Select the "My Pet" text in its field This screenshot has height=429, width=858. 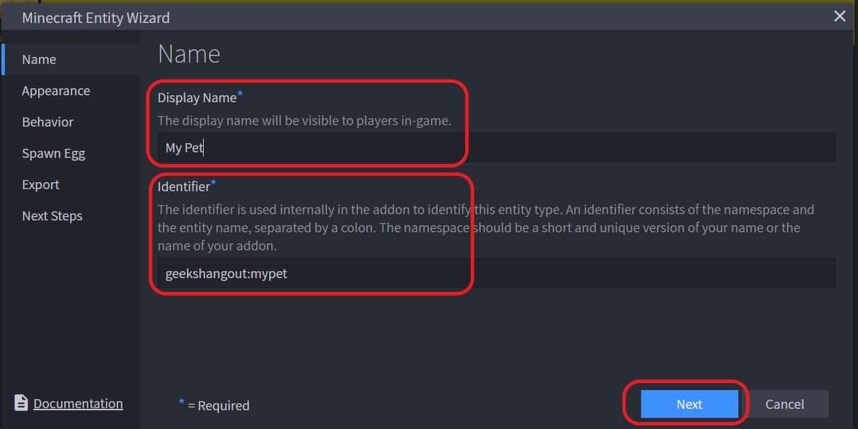tap(182, 147)
